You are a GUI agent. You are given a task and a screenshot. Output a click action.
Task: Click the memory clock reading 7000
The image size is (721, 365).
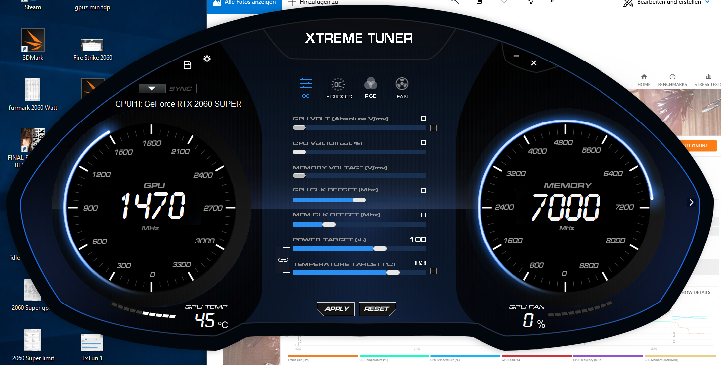(x=566, y=207)
